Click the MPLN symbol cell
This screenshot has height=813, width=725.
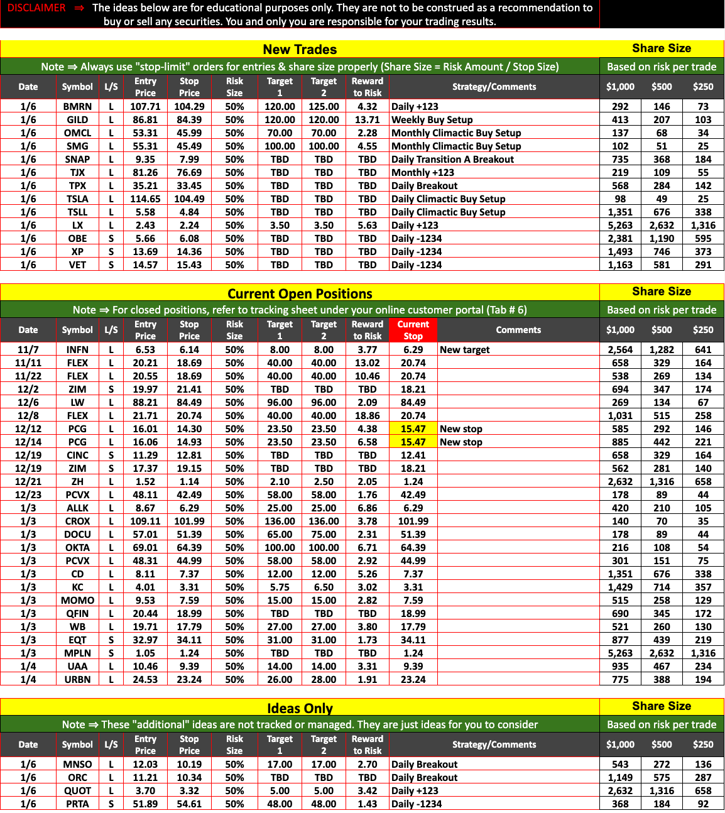[x=77, y=653]
